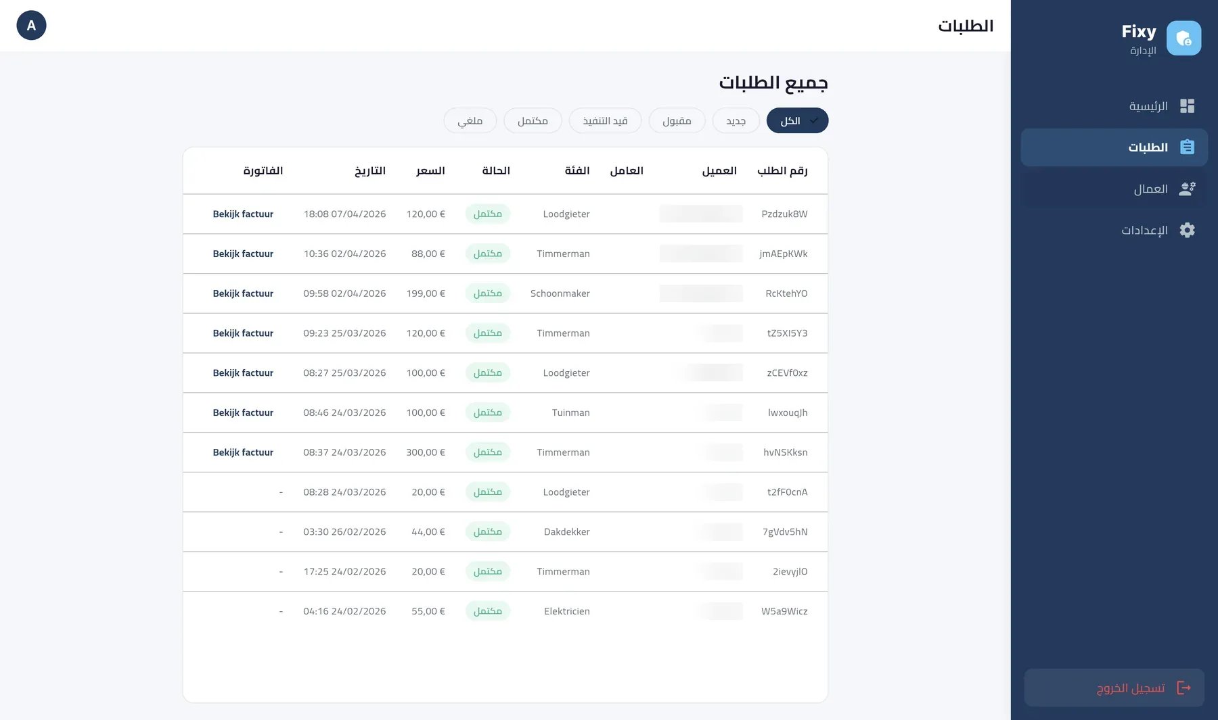This screenshot has height=720, width=1218.
Task: Click the الفاتورة column header
Action: coord(263,170)
